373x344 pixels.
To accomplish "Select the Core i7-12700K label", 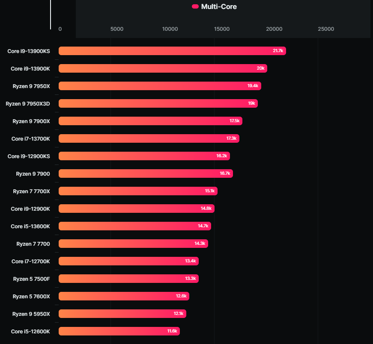I will click(31, 262).
